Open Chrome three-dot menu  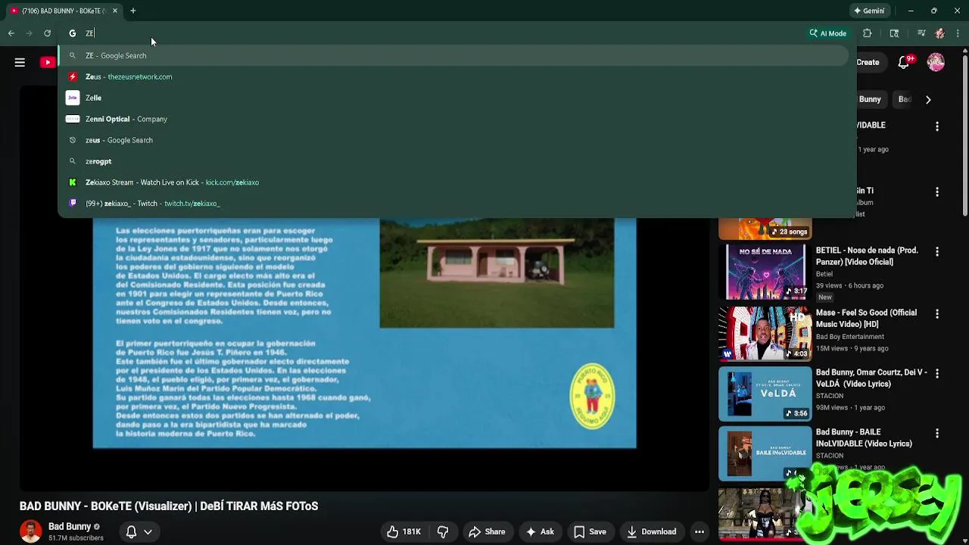[958, 33]
